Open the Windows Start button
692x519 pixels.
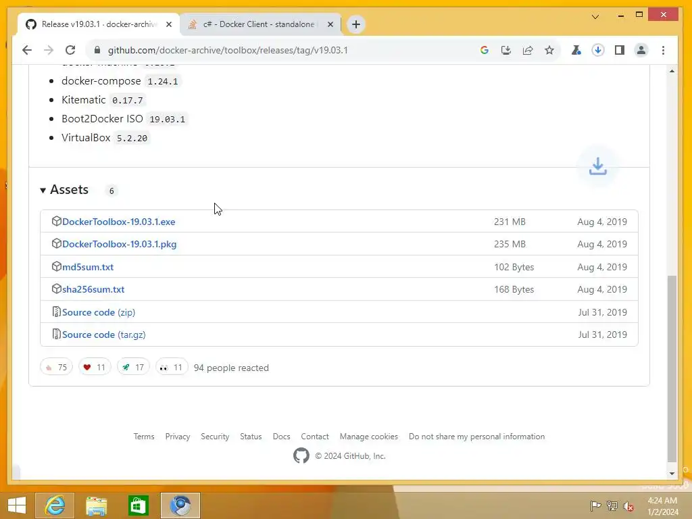[16, 505]
